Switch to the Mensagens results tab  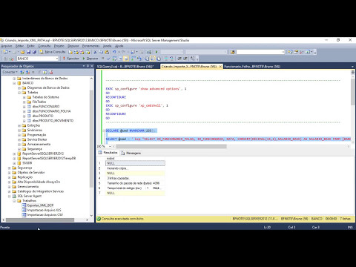tap(131, 153)
